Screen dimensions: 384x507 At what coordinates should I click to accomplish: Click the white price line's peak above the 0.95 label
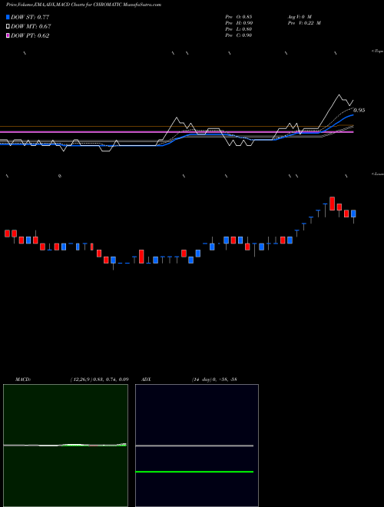(339, 94)
